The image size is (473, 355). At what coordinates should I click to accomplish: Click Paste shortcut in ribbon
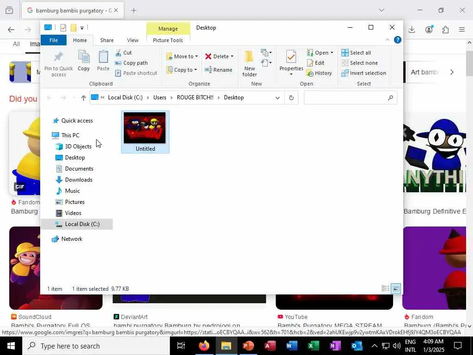(136, 73)
